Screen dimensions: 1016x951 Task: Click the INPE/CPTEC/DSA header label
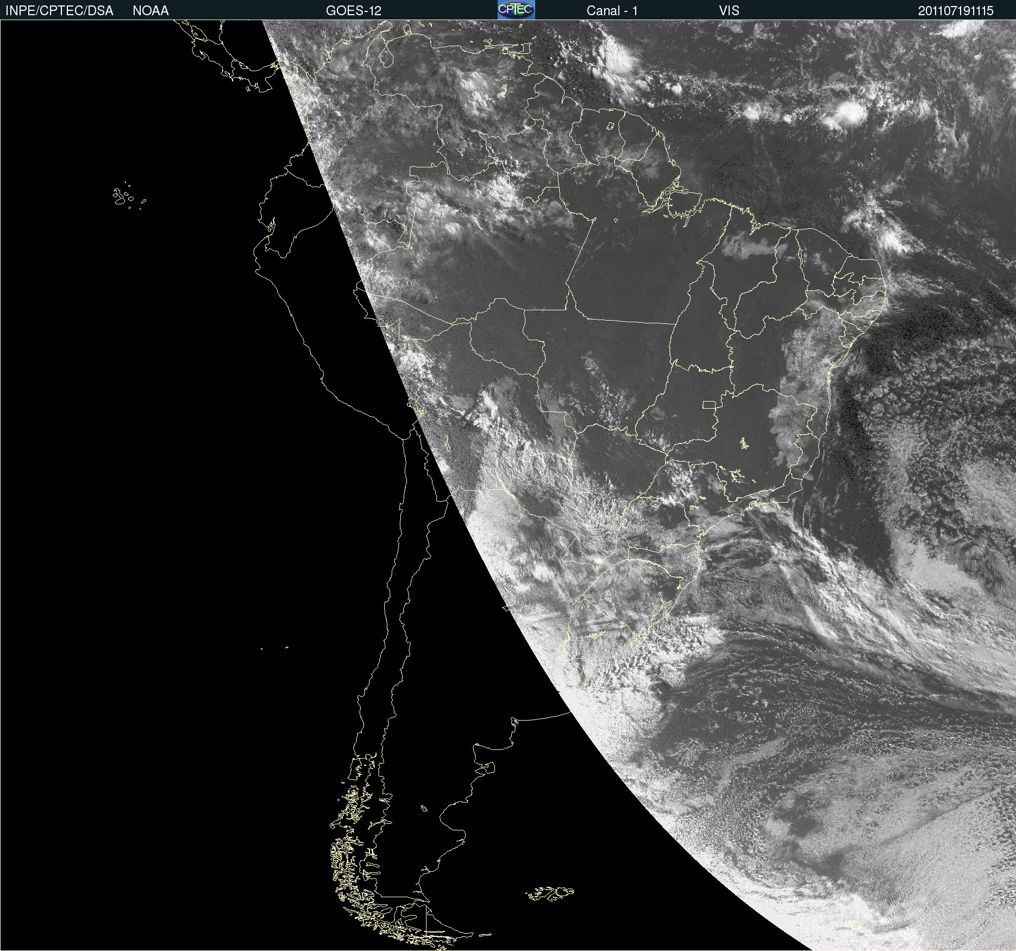pos(59,11)
